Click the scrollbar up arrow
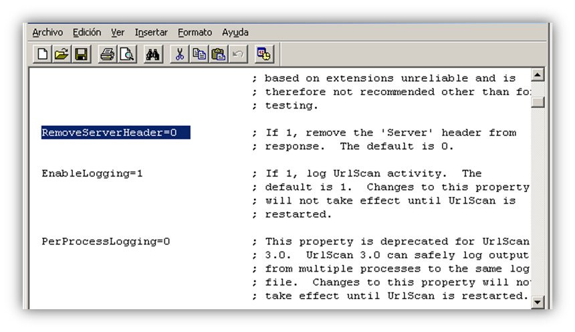 tap(538, 75)
